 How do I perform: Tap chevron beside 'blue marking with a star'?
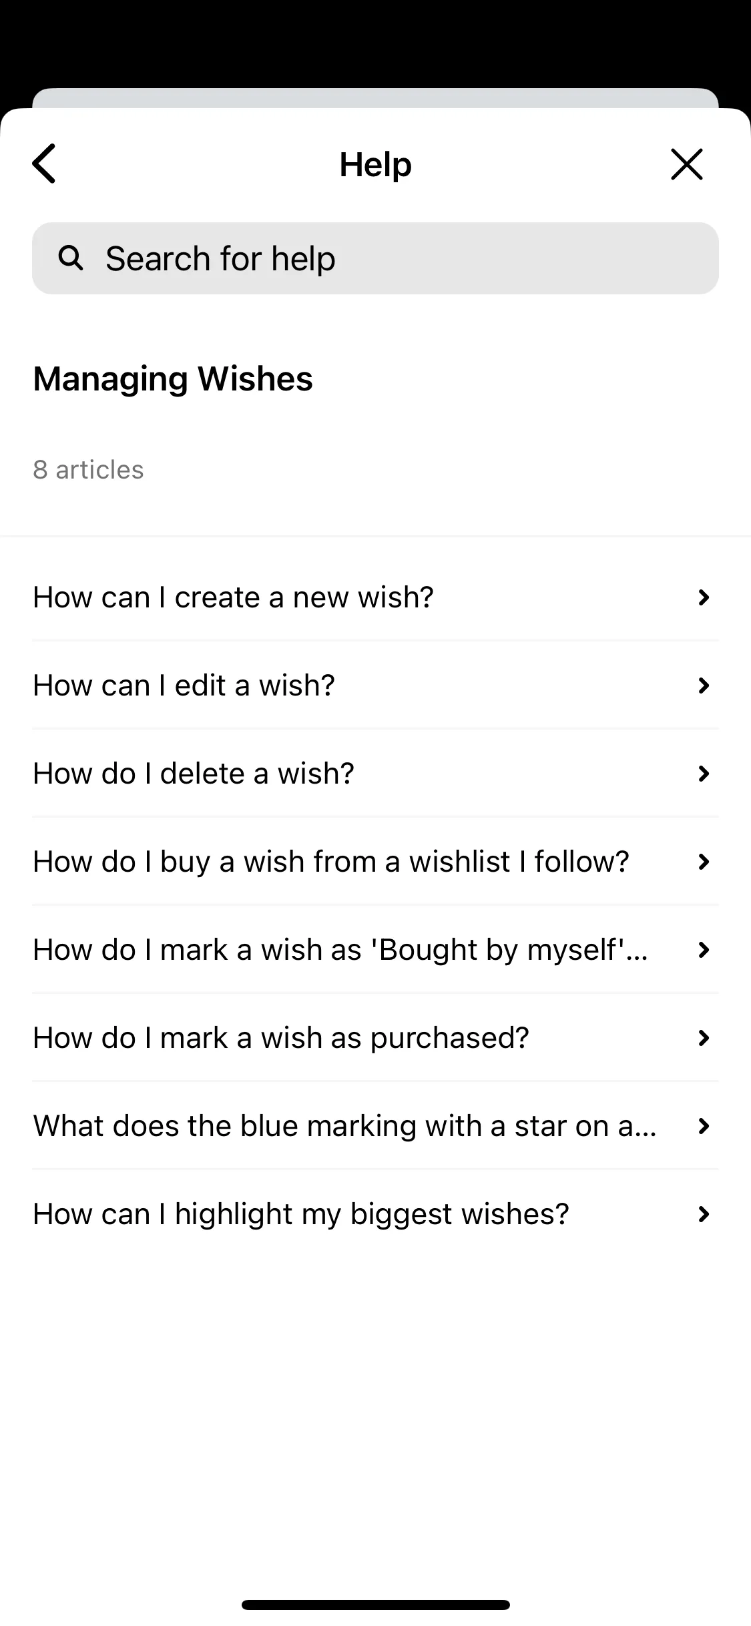[x=703, y=1126]
